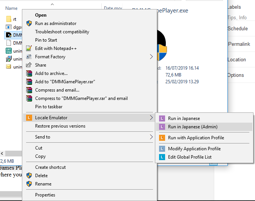Viewport: 255px width, 201px height.
Task: Click the purple icon beside Run in Japanese
Action: point(162,118)
